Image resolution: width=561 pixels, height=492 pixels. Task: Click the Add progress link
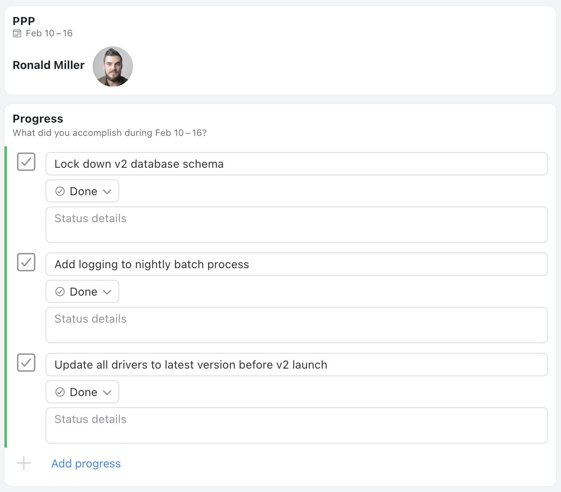click(x=86, y=464)
